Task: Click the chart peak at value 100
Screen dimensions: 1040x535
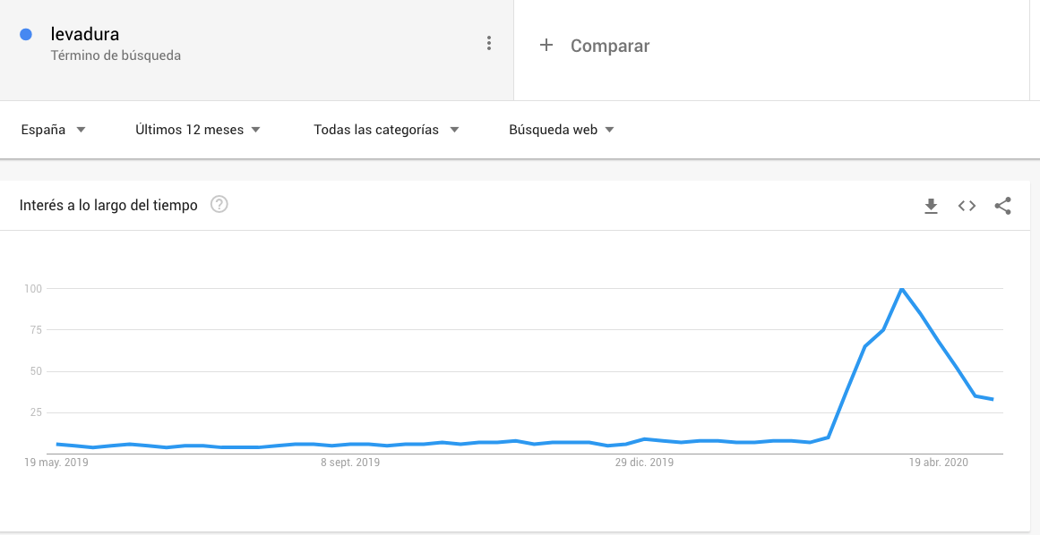Action: click(901, 289)
